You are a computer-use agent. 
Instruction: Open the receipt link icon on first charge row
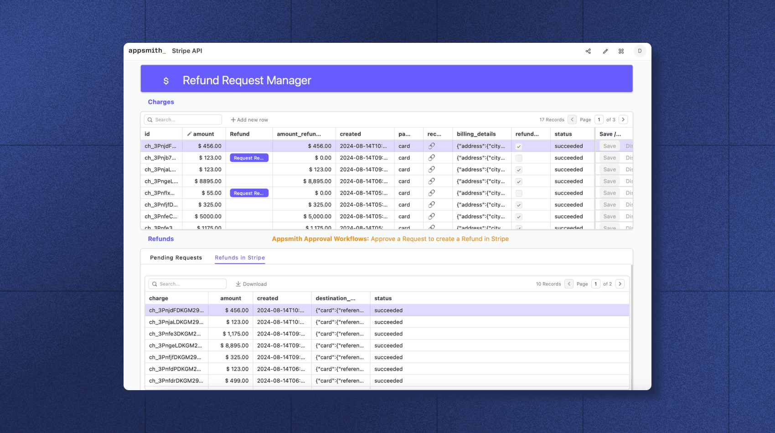point(432,146)
